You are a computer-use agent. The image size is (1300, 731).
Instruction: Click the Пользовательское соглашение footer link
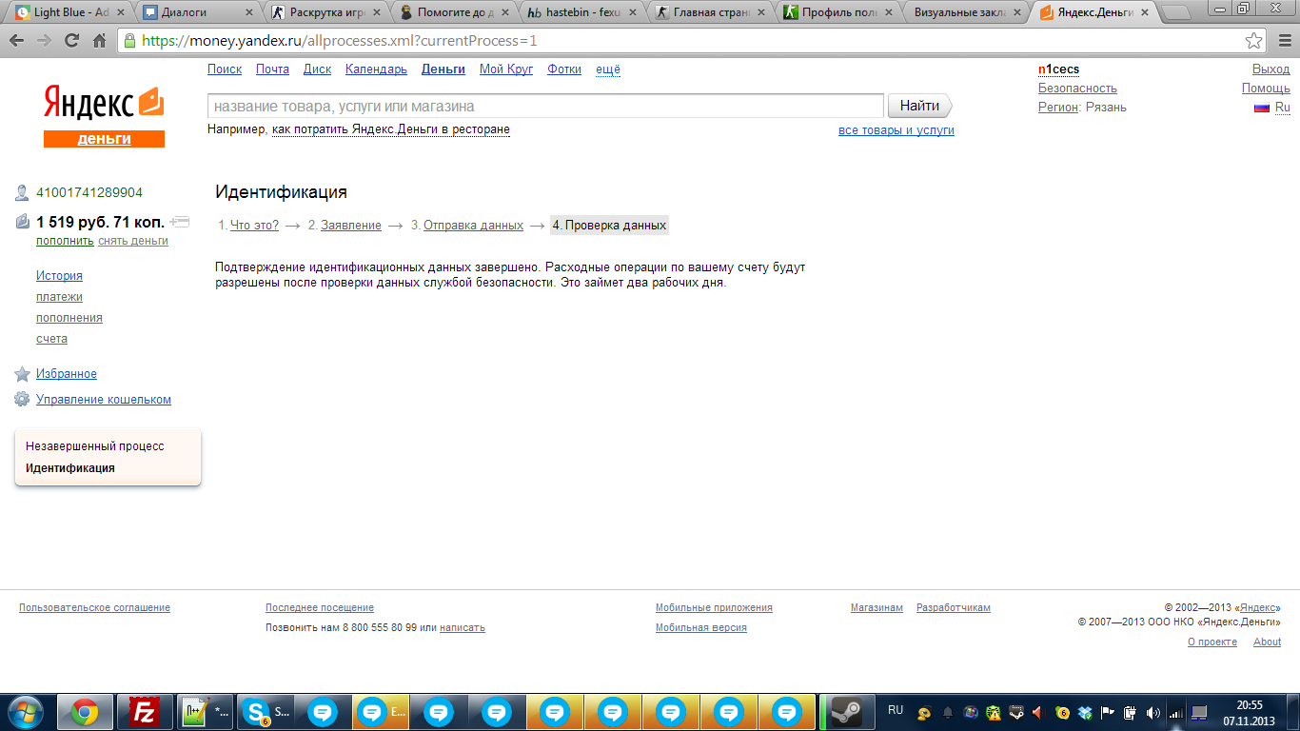click(94, 607)
